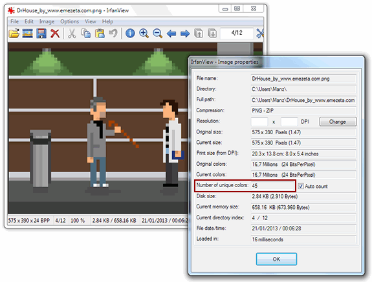Image resolution: width=372 pixels, height=282 pixels.
Task: Click the pixel art image in IrfanView viewer
Action: coord(98,128)
